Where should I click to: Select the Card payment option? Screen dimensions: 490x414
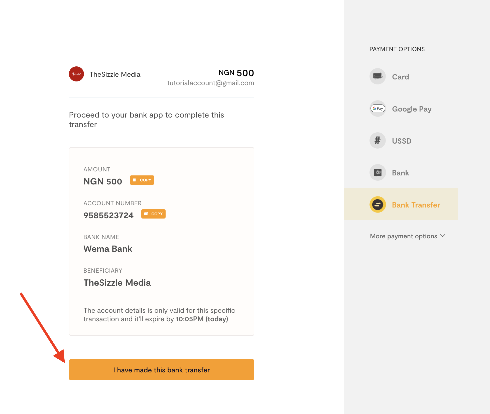coord(400,77)
